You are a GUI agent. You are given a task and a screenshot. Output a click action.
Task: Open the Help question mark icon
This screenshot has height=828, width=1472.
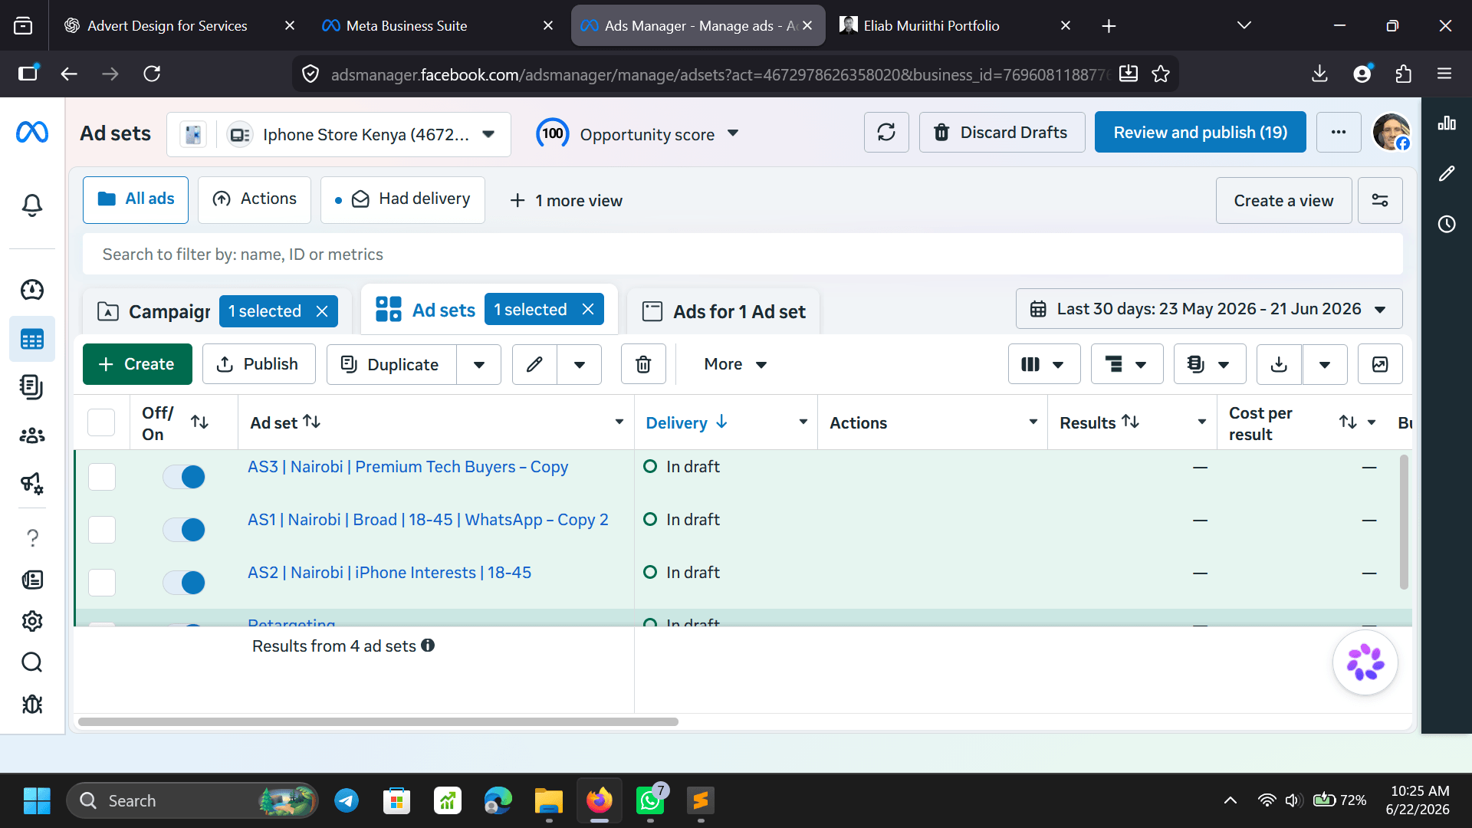[32, 538]
